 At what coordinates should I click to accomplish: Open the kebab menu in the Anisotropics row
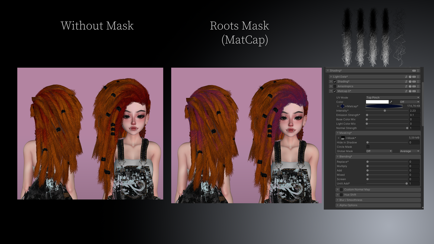point(418,86)
